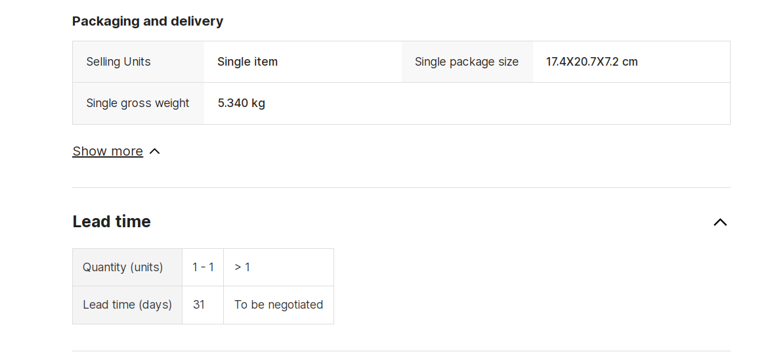774x352 pixels.
Task: Click the To be negotiated cell
Action: click(x=278, y=305)
